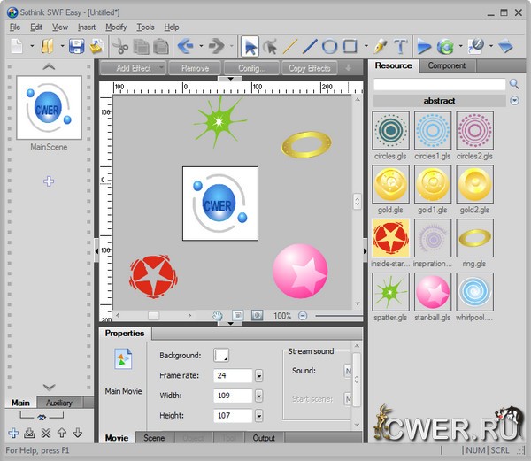Open the Frame rate dropdown arrow

(x=259, y=375)
